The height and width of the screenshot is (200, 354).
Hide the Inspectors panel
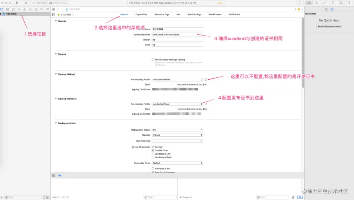tap(348, 3)
